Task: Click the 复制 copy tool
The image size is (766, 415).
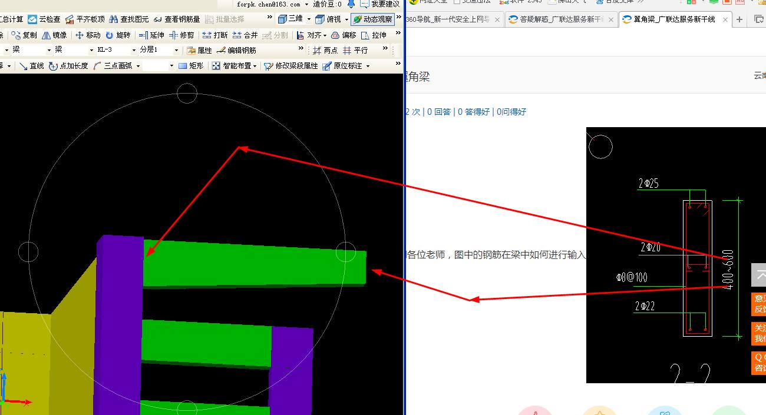Action: pos(24,35)
